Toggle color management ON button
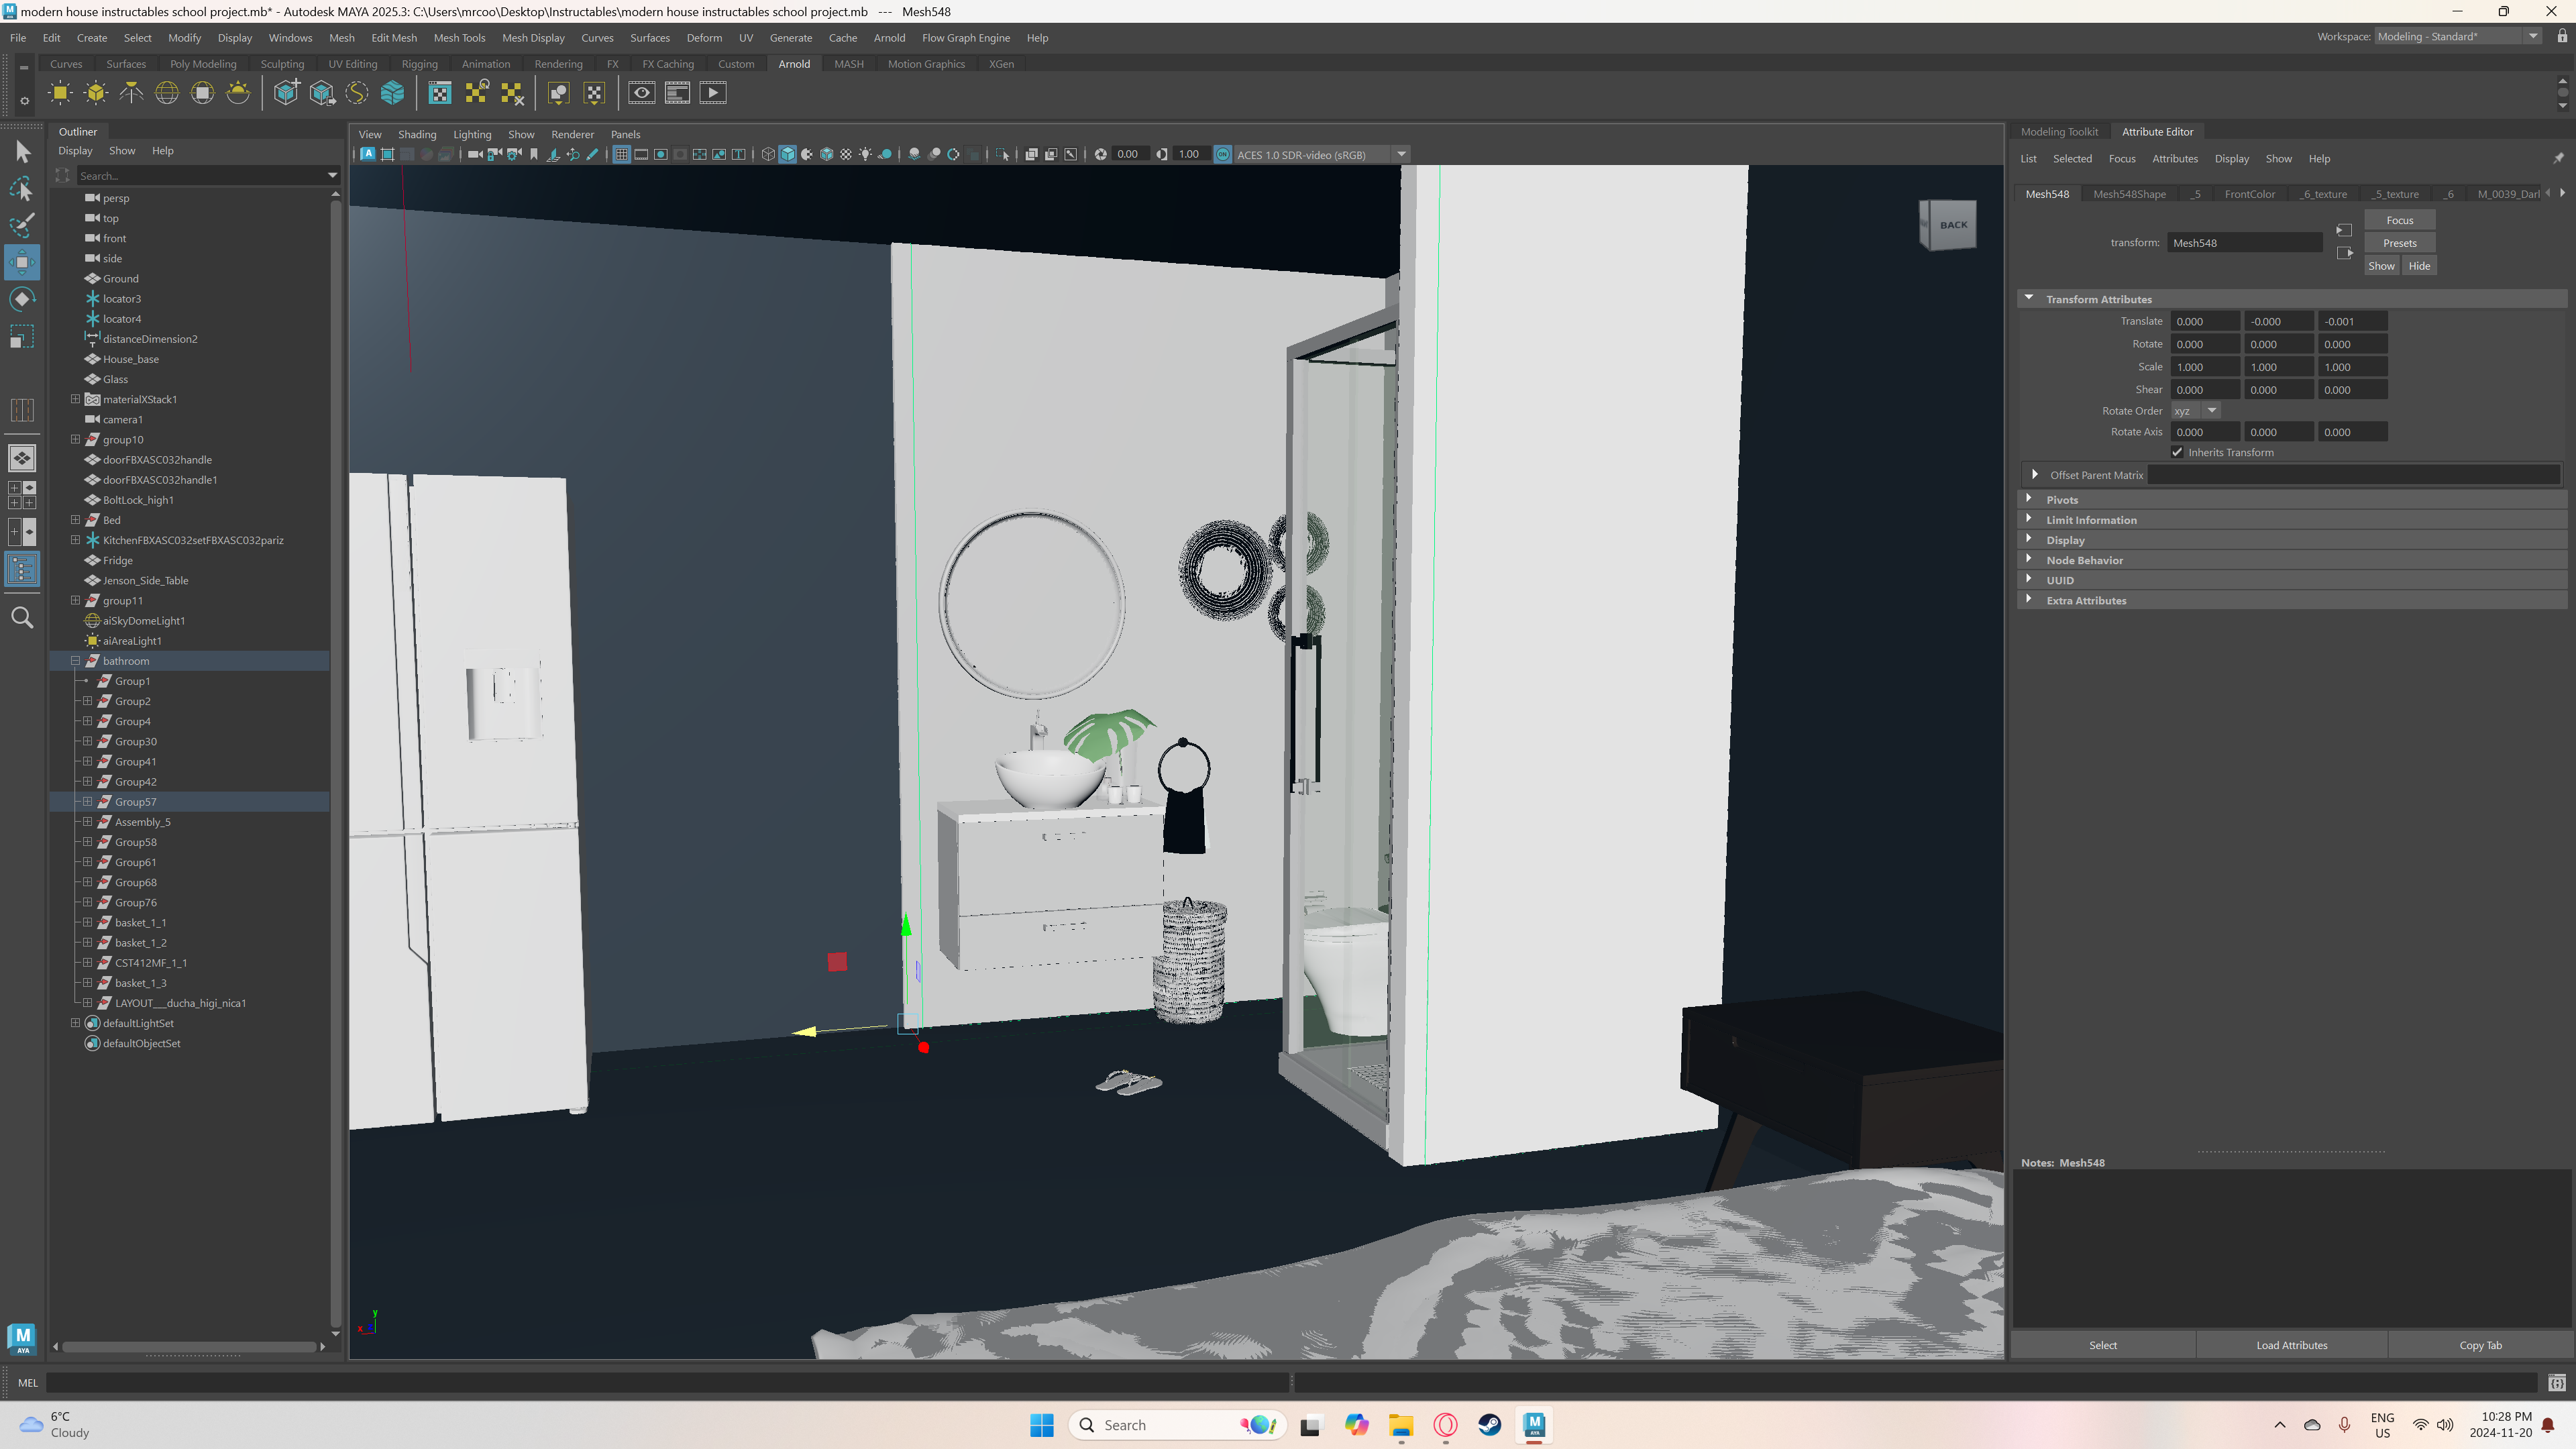This screenshot has height=1449, width=2576. 1222,154
